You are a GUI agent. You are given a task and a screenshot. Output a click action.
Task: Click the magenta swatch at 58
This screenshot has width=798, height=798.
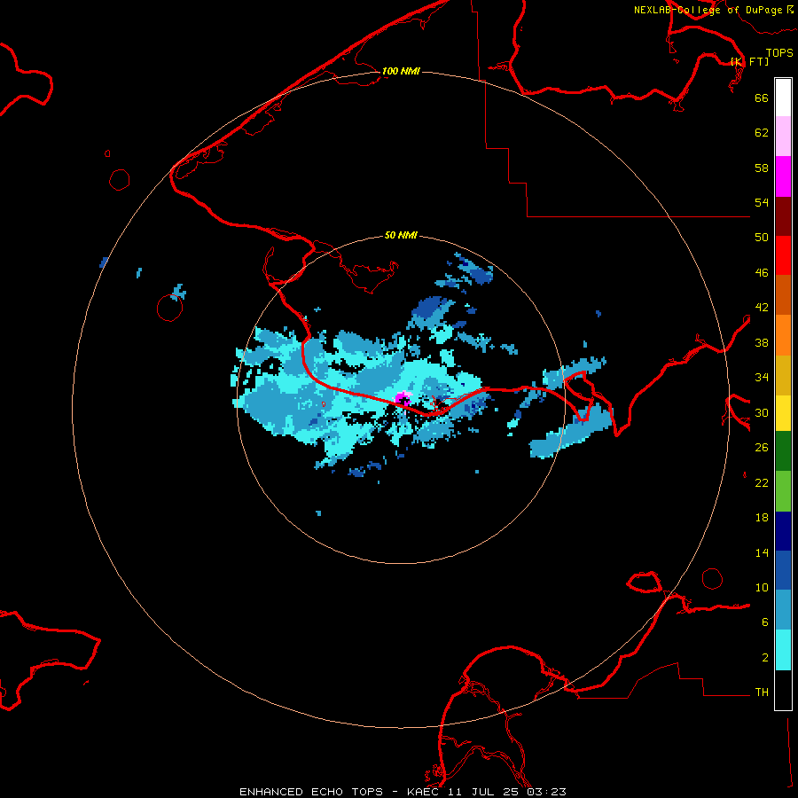783,176
